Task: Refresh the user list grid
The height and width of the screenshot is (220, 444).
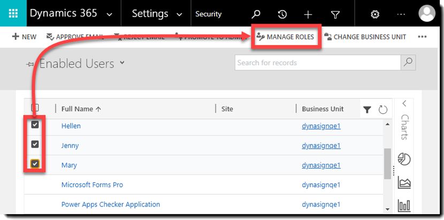Action: click(383, 110)
